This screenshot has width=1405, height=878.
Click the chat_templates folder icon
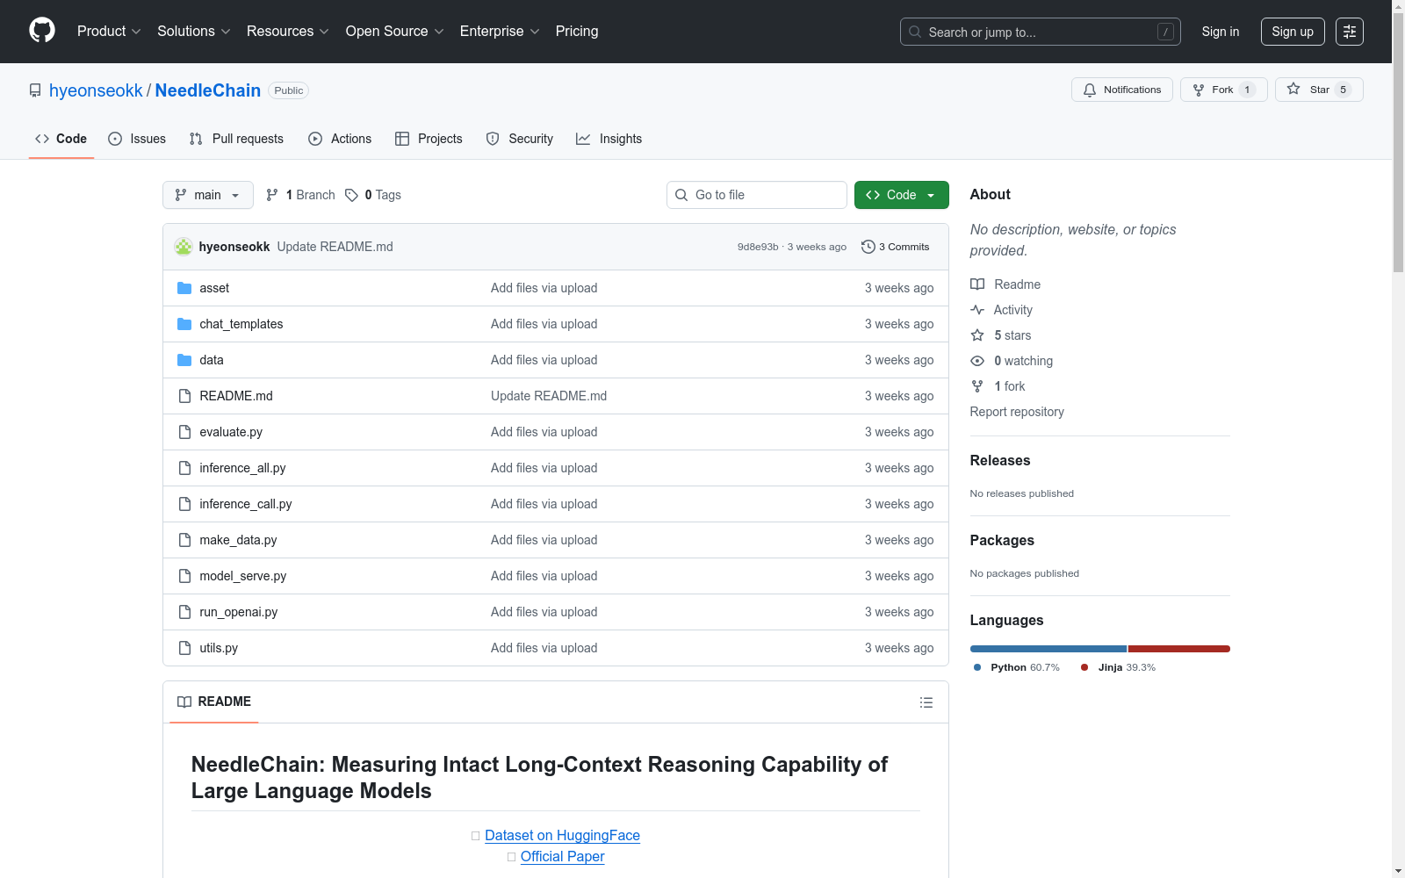pyautogui.click(x=184, y=324)
